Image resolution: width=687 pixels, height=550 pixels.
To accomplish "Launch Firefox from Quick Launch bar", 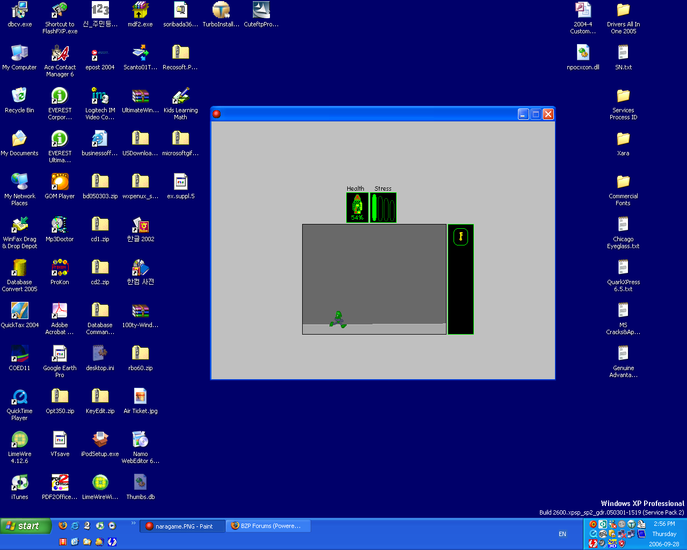I will coord(63,526).
